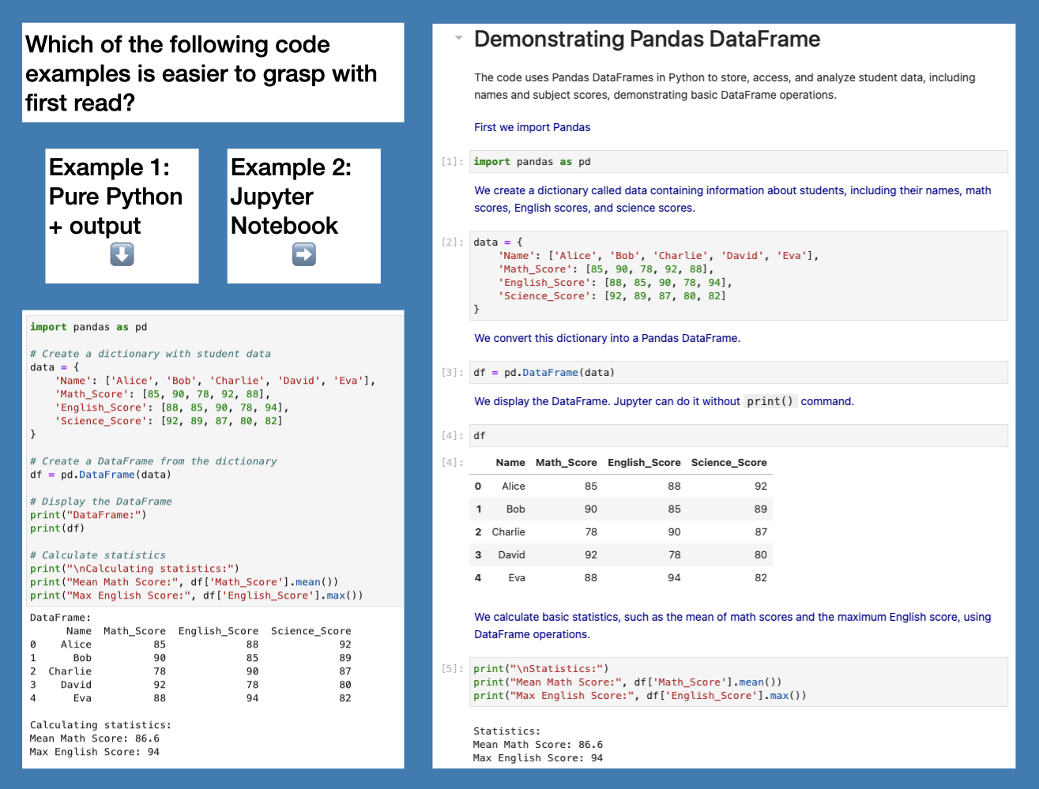Click 'Alice' in the notebook output table
The image size is (1039, 789).
click(x=514, y=487)
